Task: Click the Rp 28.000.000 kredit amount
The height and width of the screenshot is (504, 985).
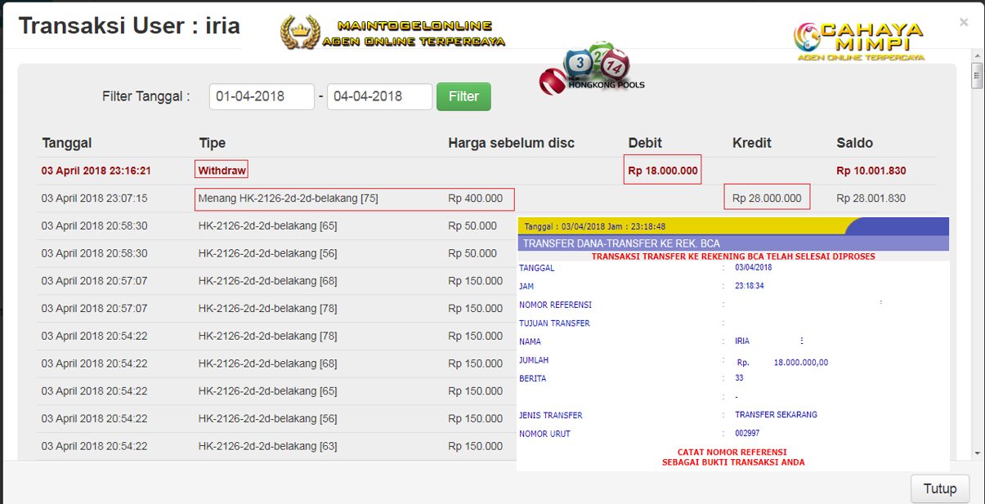Action: point(768,198)
